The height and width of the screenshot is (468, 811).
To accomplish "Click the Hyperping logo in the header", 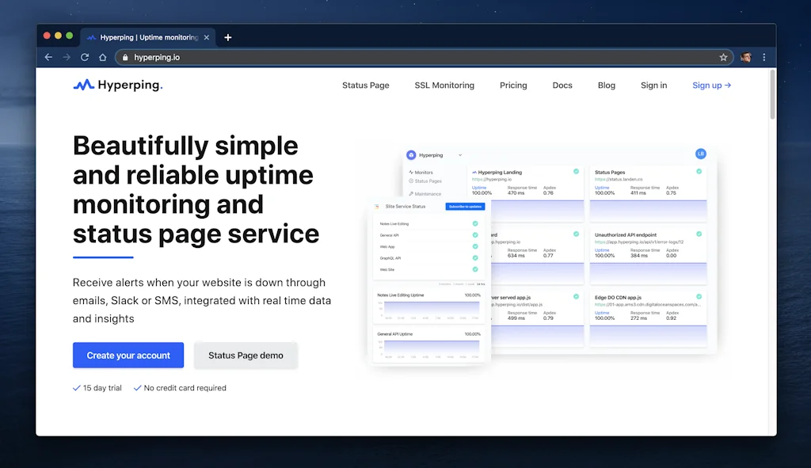I will (117, 85).
